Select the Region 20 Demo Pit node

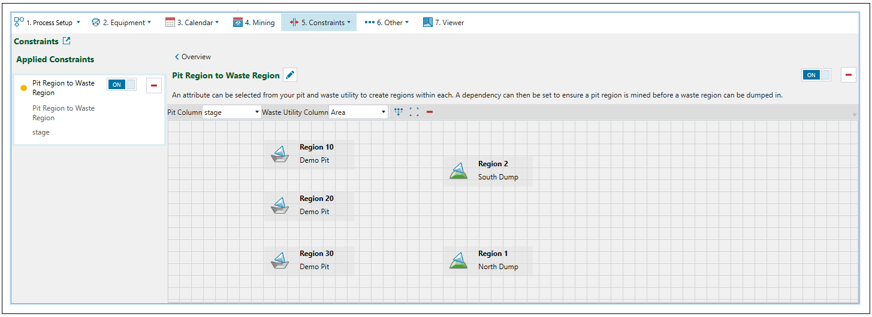309,205
